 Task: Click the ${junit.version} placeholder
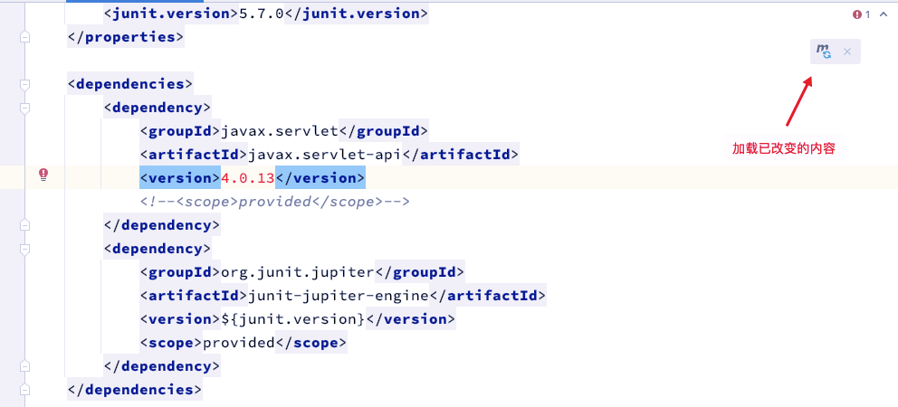pyautogui.click(x=293, y=319)
